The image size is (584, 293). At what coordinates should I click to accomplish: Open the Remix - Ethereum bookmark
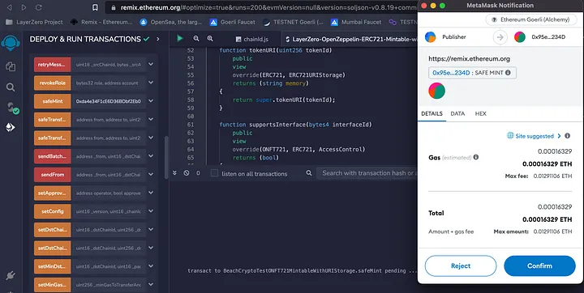[101, 22]
